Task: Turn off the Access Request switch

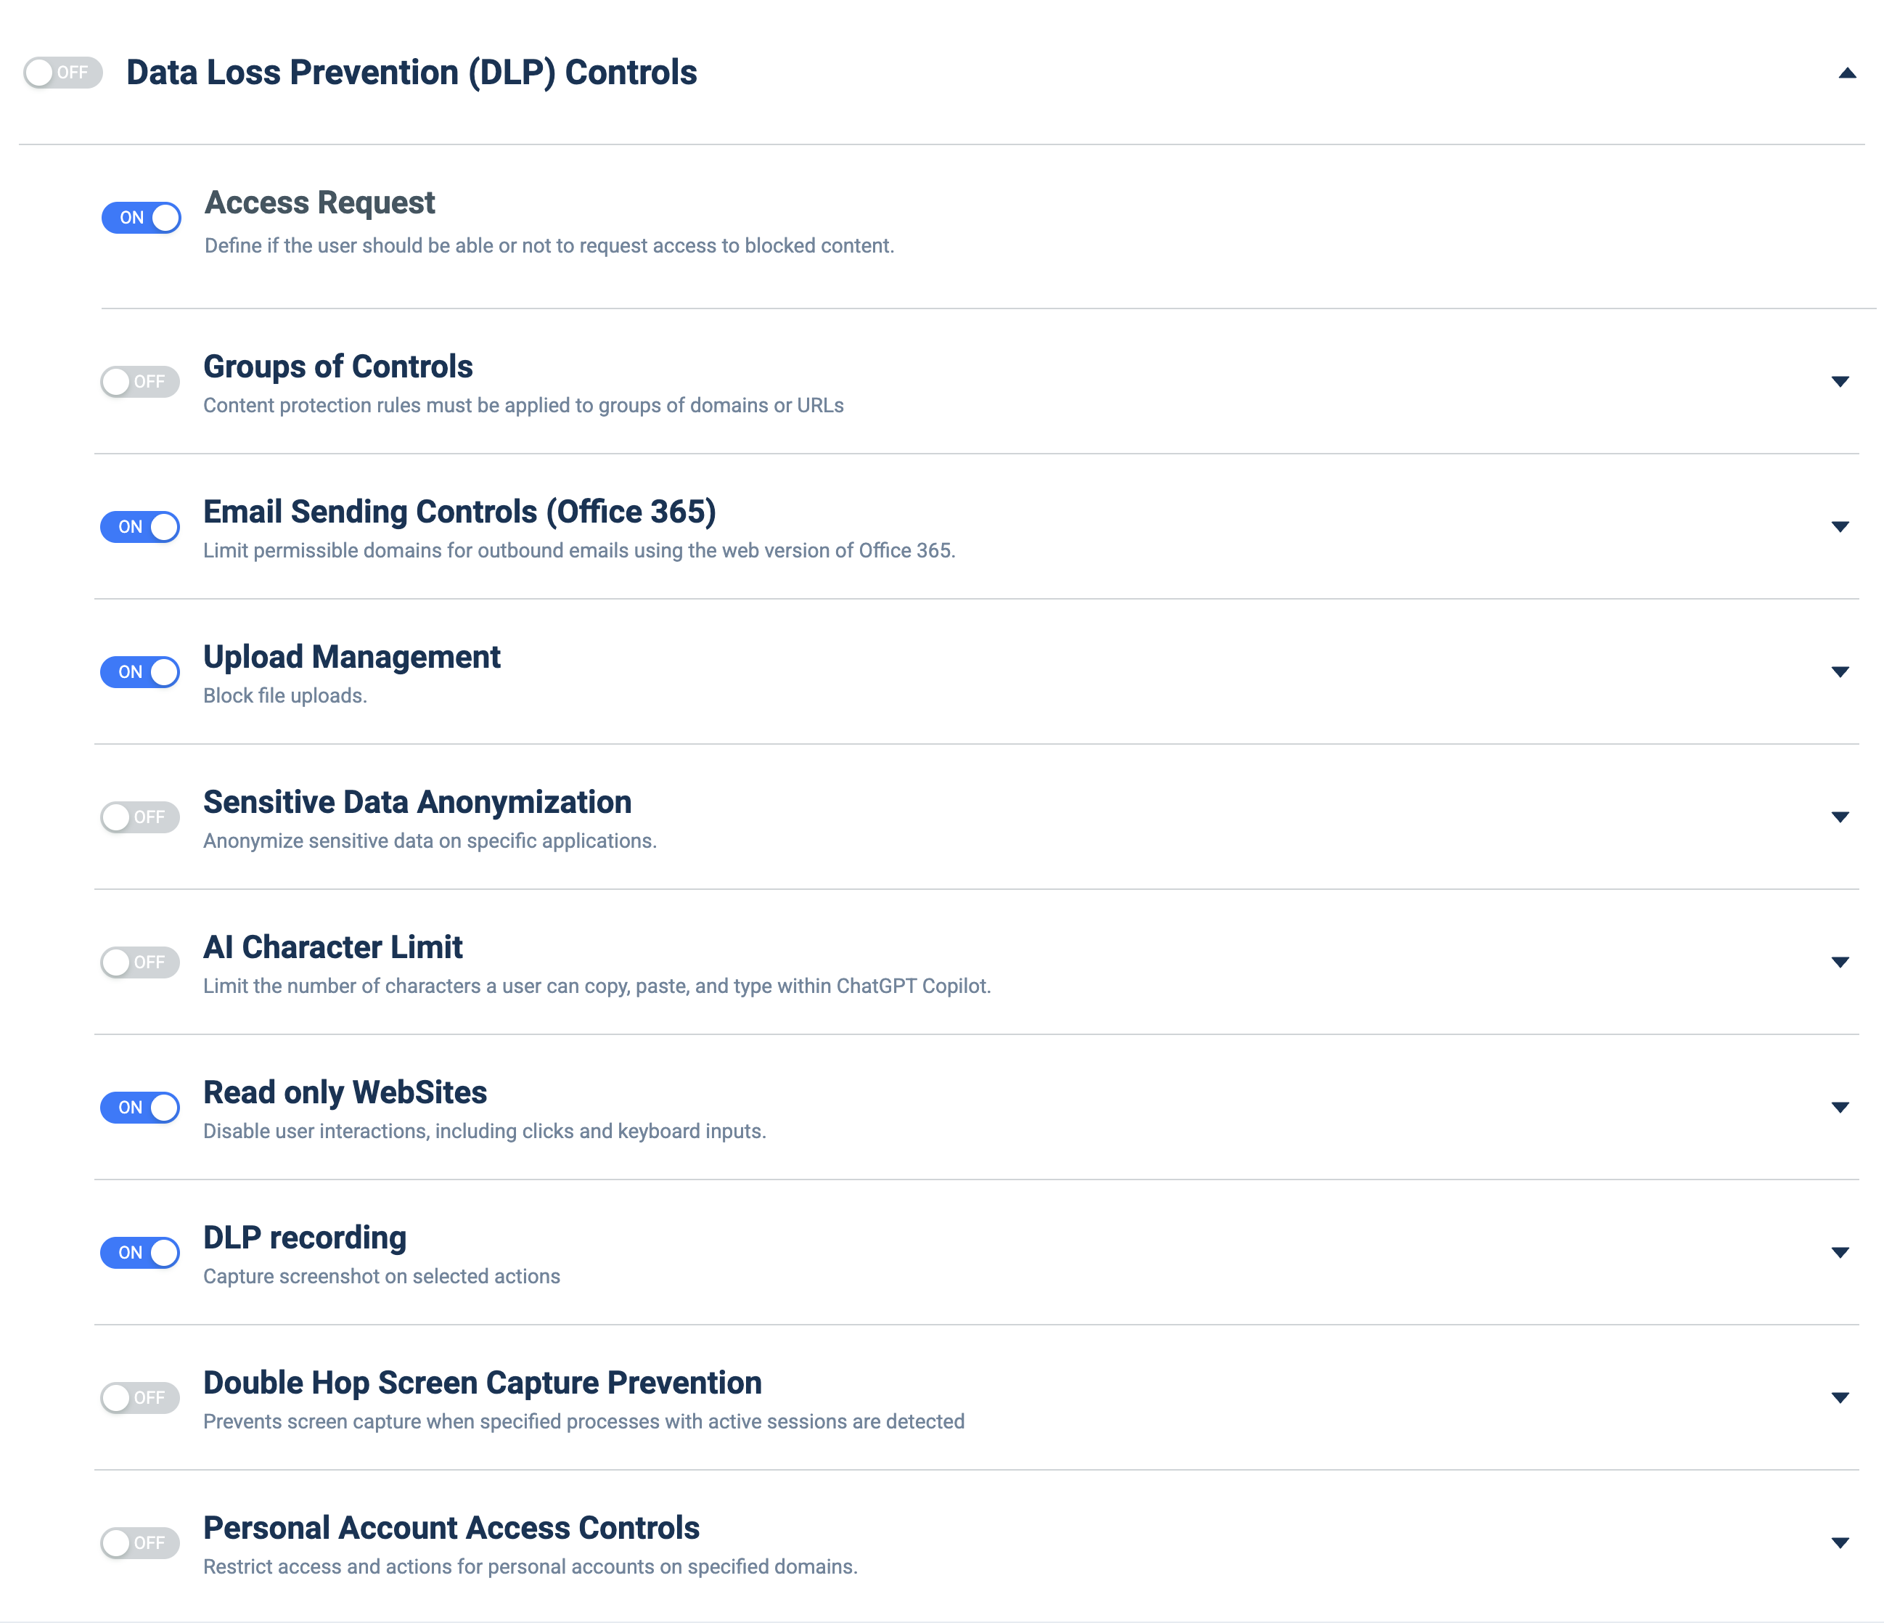Action: (x=141, y=218)
